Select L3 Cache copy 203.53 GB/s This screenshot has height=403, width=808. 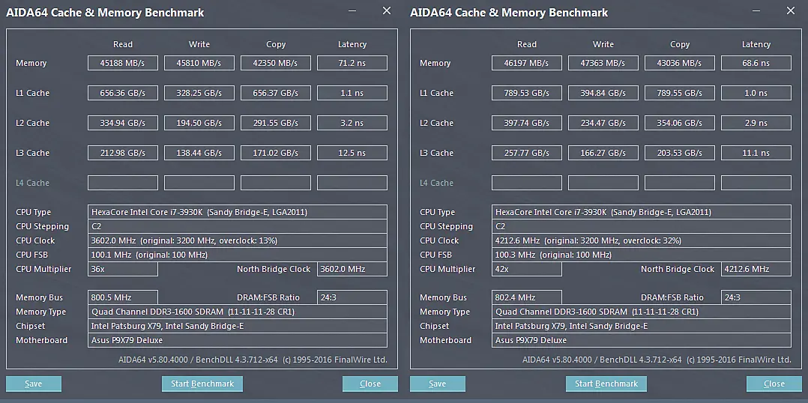click(680, 153)
